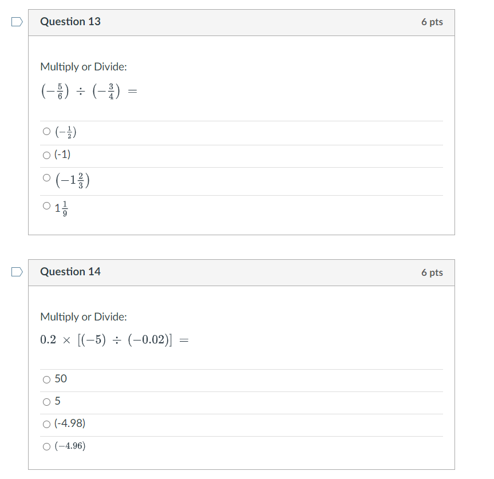Select the 50 answer option
The height and width of the screenshot is (479, 494).
[46, 379]
